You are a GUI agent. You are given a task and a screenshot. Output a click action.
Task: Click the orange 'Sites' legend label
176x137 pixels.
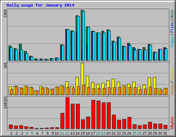click(172, 90)
